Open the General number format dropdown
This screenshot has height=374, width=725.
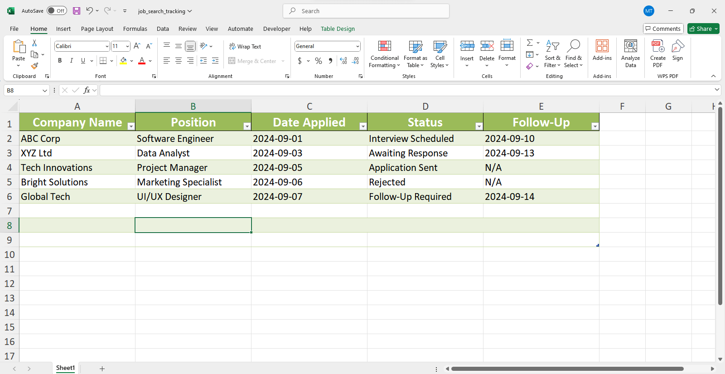click(x=358, y=46)
